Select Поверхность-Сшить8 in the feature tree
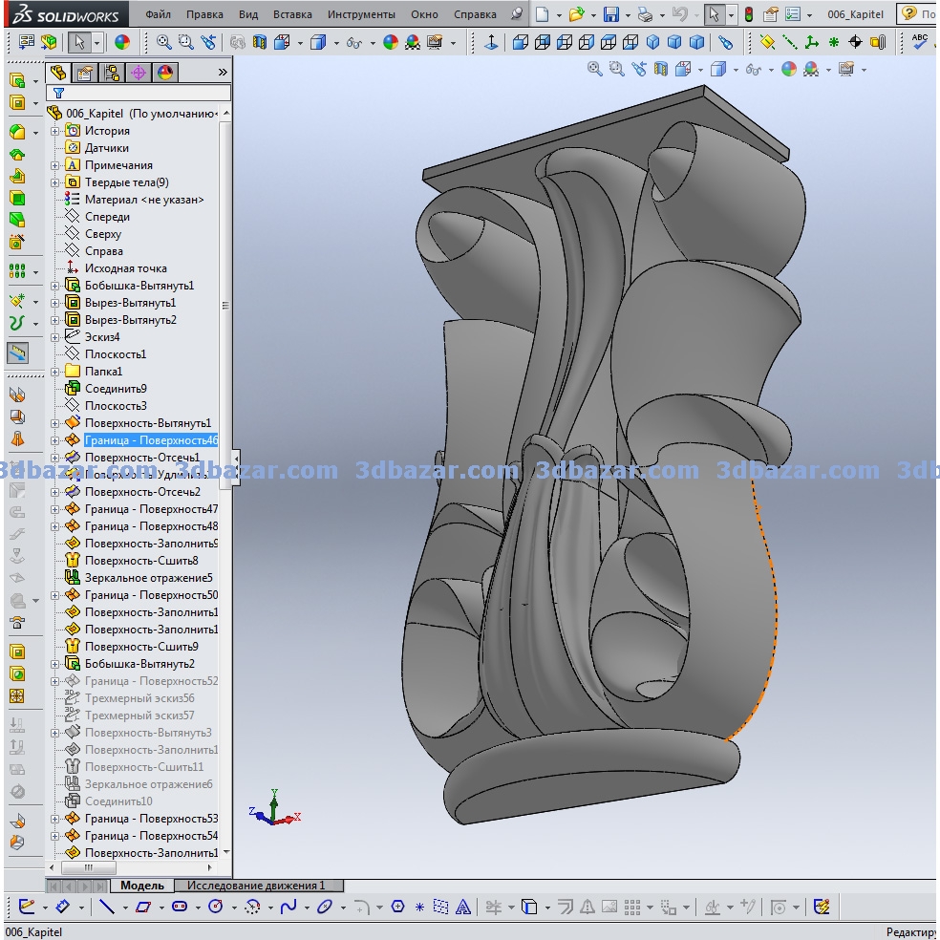The width and height of the screenshot is (940, 940). [140, 561]
